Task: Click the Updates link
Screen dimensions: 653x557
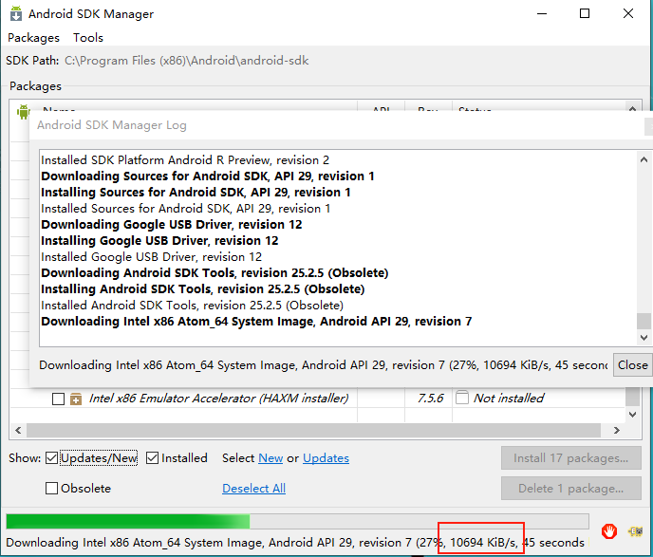Action: tap(326, 458)
